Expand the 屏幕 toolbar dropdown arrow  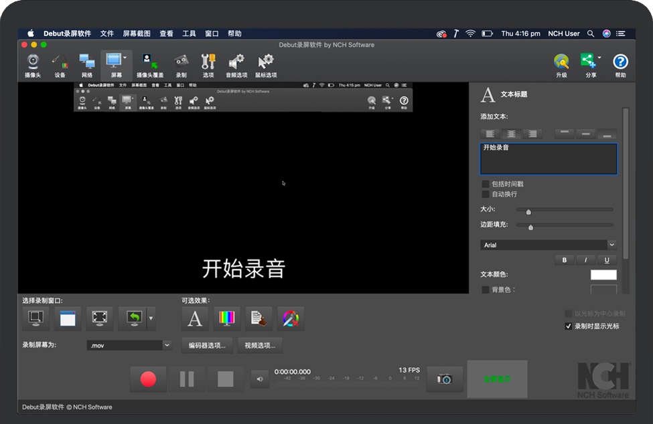[x=125, y=59]
